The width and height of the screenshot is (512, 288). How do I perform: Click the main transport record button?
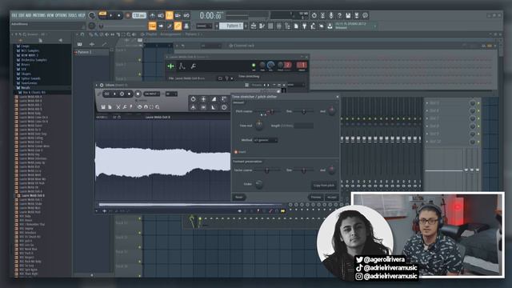(x=128, y=15)
